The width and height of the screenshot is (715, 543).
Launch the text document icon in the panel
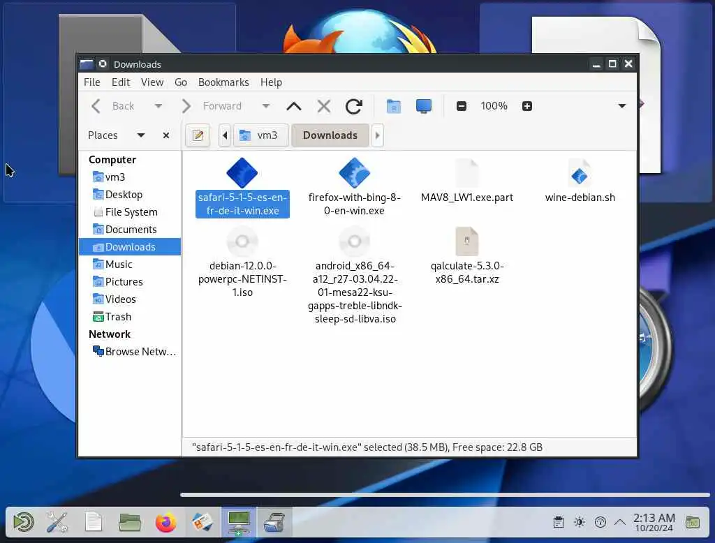coord(93,522)
